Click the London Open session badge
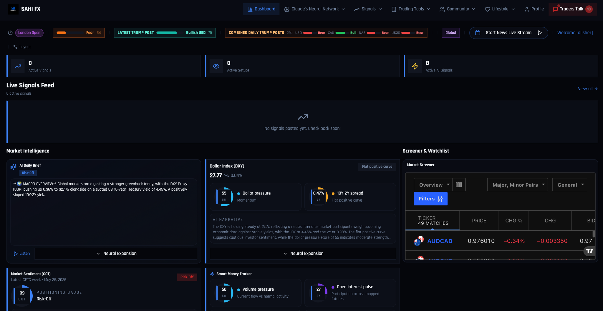603x311 pixels. (29, 33)
